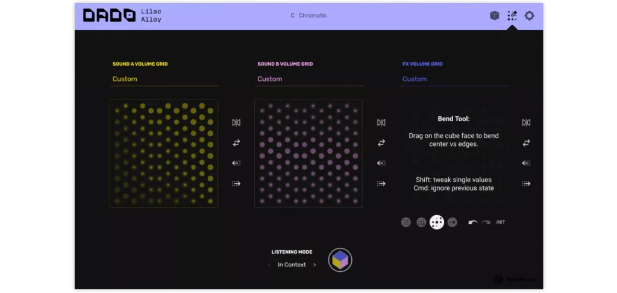Open the cube view from the header
This screenshot has width=617, height=293.
click(494, 16)
